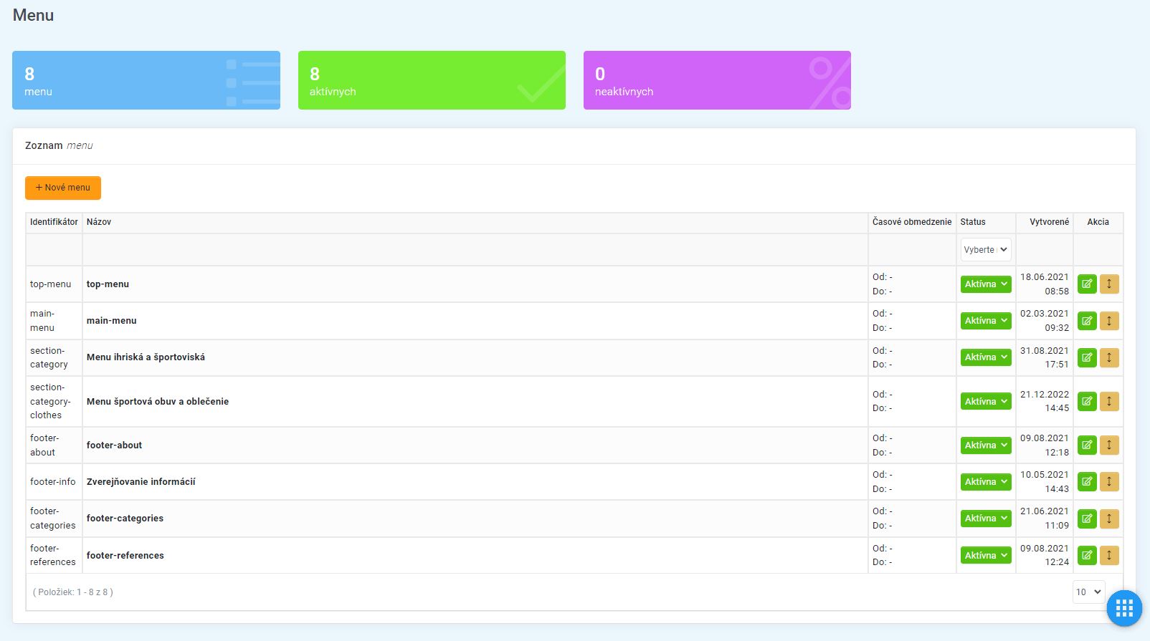The height and width of the screenshot is (641, 1150).
Task: Click the Vytvorené column header
Action: 1049,222
